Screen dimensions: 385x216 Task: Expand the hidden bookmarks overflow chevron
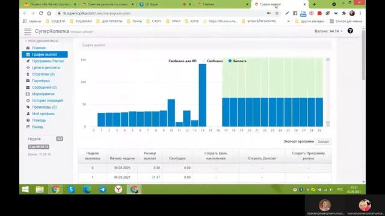point(289,22)
